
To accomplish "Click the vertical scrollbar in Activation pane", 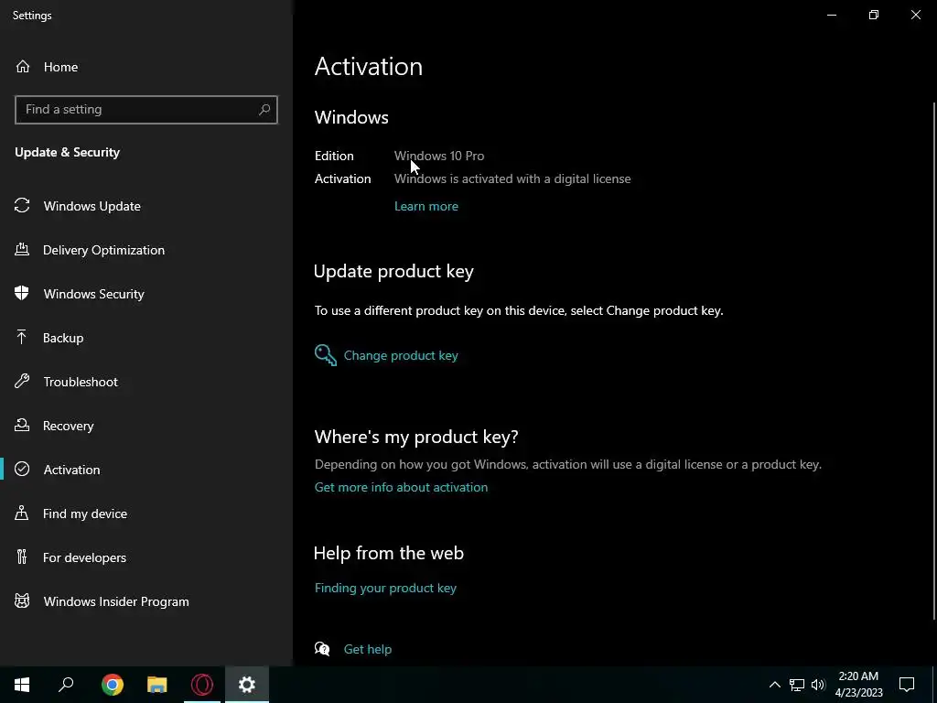I will [934, 361].
